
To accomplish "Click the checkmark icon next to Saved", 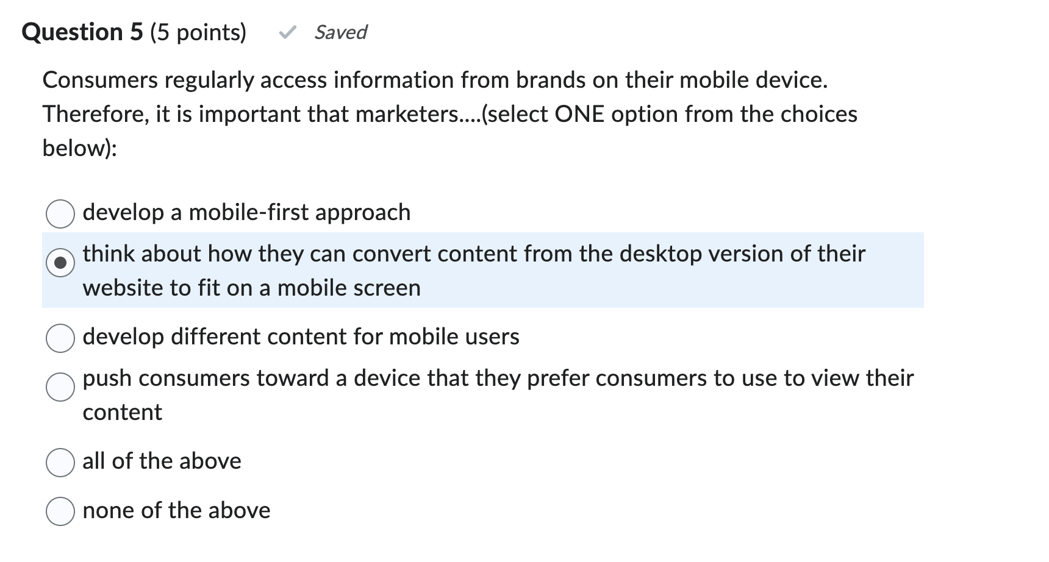I will pos(287,32).
